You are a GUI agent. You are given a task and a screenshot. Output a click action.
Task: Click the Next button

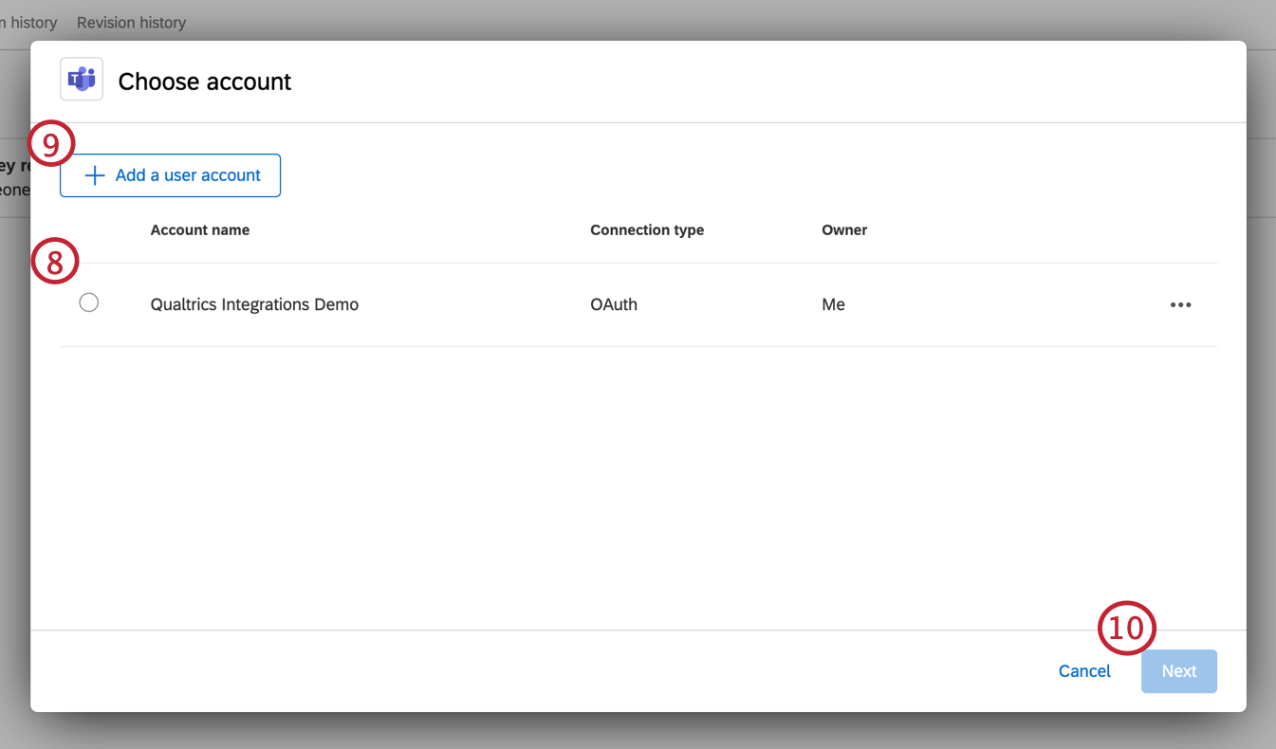pyautogui.click(x=1178, y=671)
